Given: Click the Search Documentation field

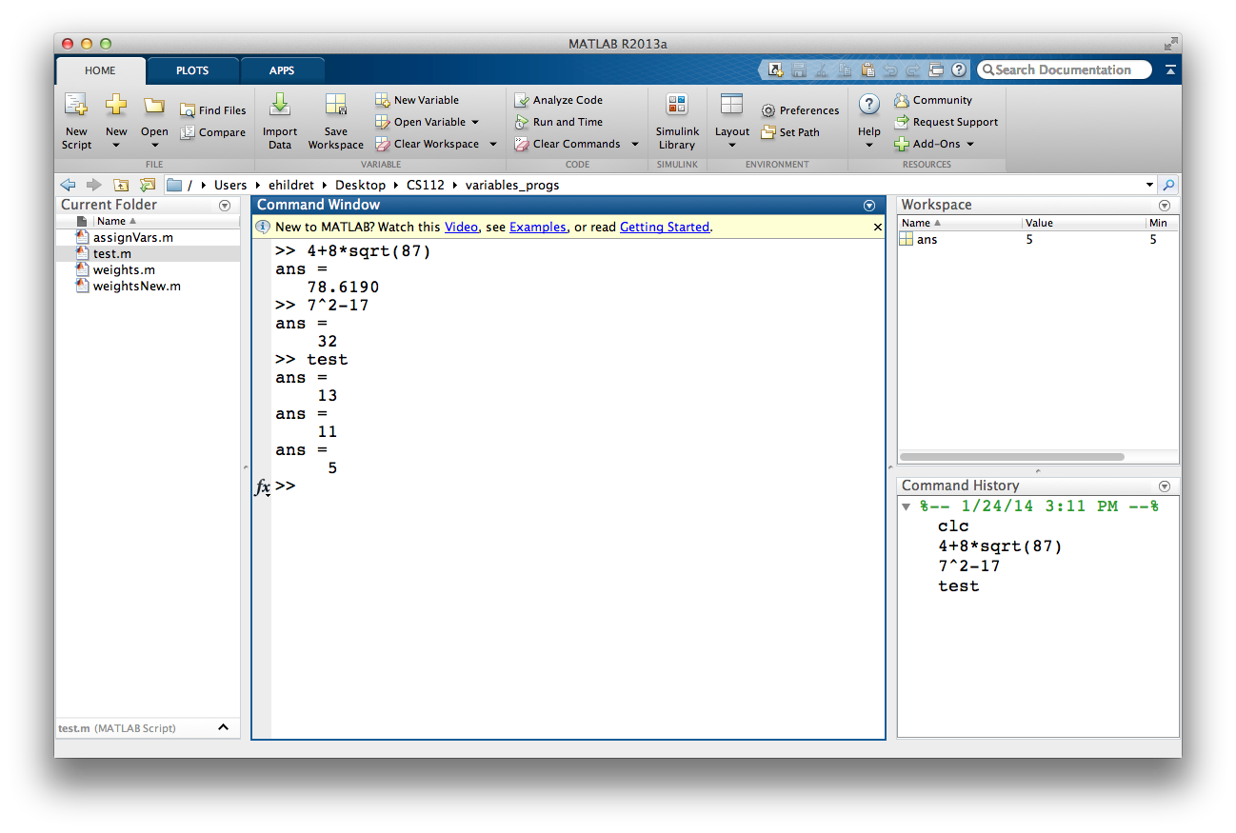Looking at the screenshot, I should point(1064,69).
